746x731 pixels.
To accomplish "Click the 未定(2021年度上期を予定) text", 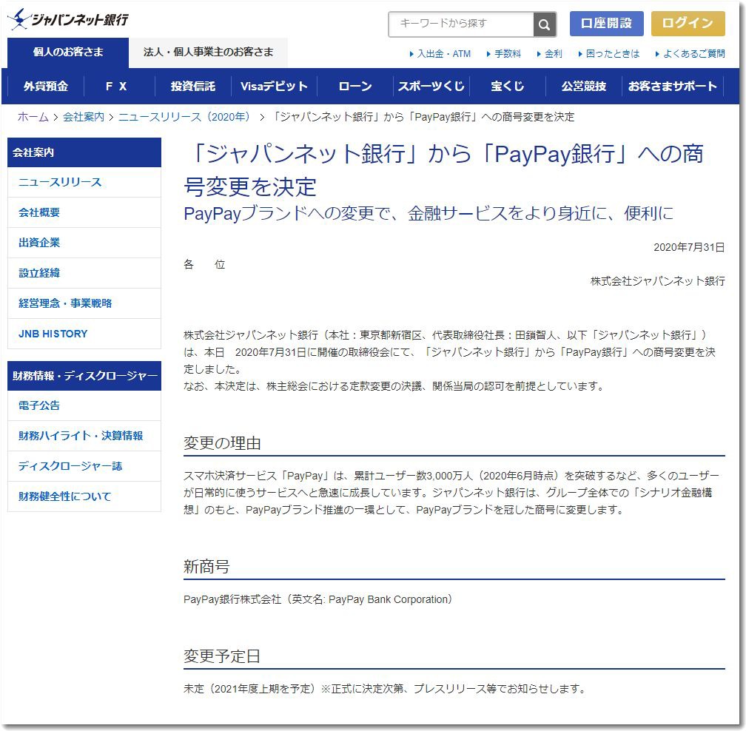I will pos(249,689).
